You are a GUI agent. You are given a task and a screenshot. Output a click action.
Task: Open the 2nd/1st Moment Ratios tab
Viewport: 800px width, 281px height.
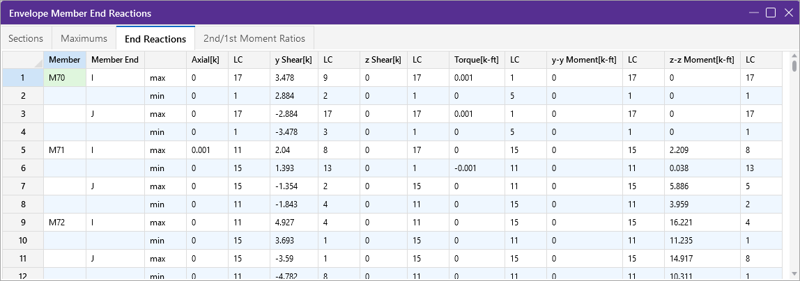tap(254, 38)
